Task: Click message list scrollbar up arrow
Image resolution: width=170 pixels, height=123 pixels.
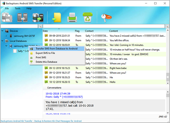Action: [168, 30]
